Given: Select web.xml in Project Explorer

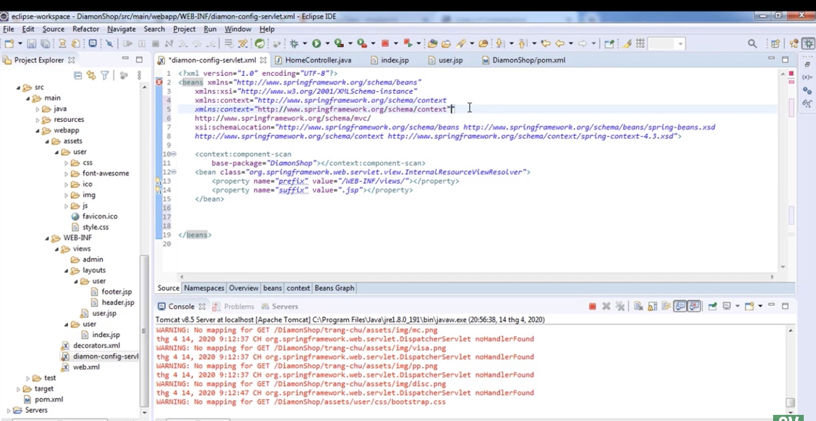Looking at the screenshot, I should 86,367.
